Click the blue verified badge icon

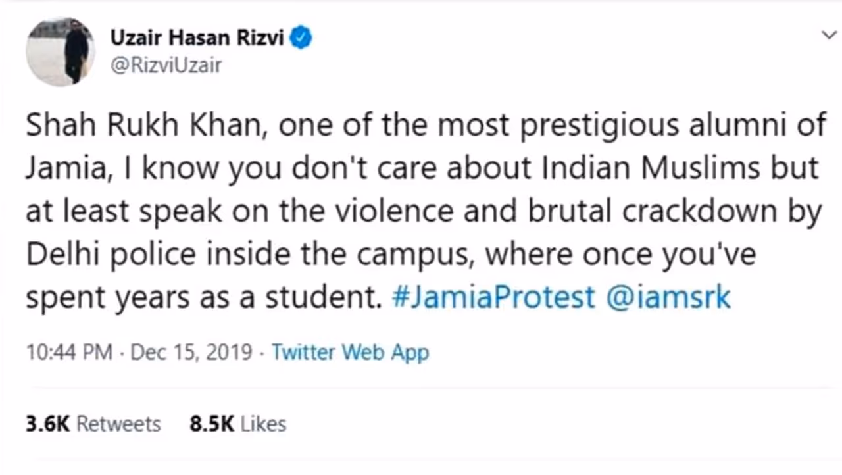click(302, 38)
